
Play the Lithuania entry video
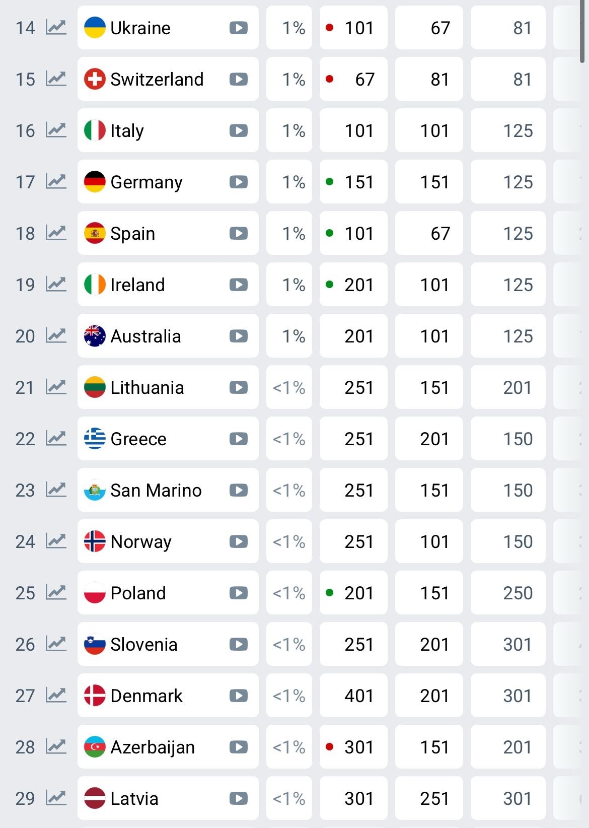(239, 387)
